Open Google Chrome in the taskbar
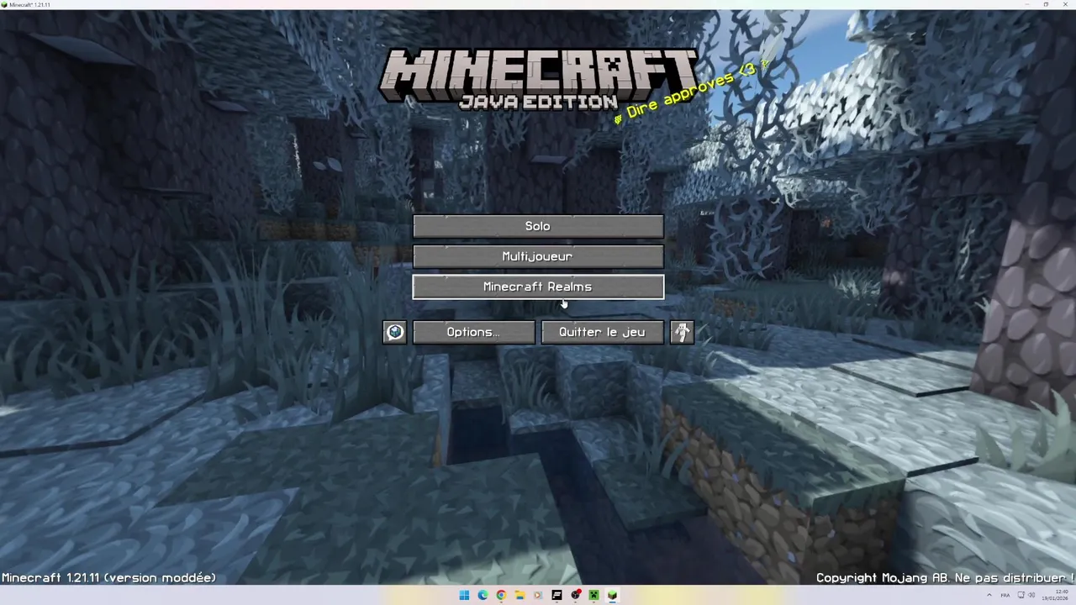 point(501,595)
